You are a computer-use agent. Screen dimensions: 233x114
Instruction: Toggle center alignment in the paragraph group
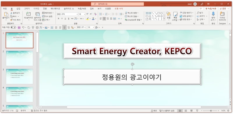pos(104,19)
